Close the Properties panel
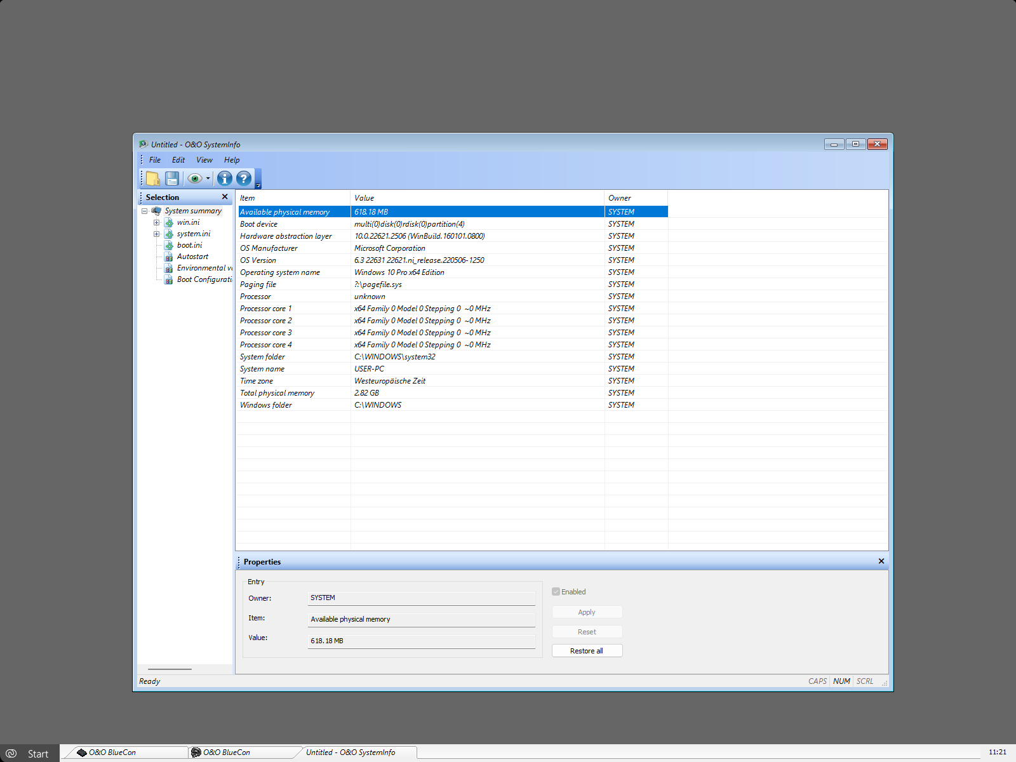 (x=881, y=561)
